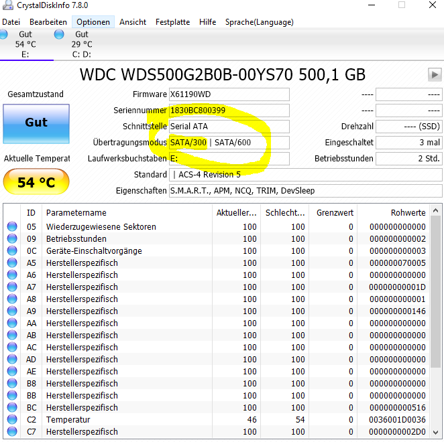444x442 pixels.
Task: Click status icon of row BC
Action: [12, 407]
